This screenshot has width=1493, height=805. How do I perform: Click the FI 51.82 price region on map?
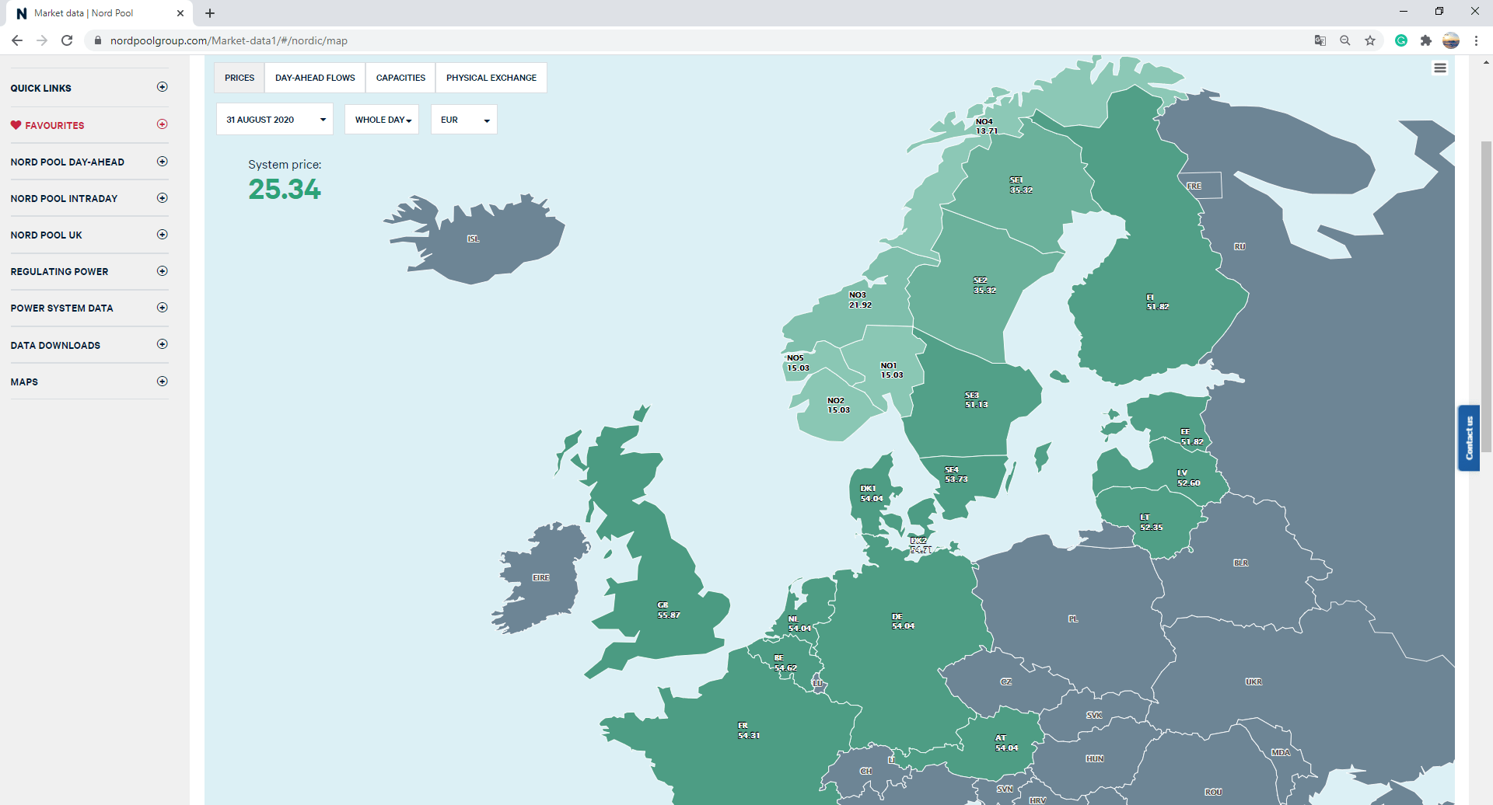point(1157,302)
